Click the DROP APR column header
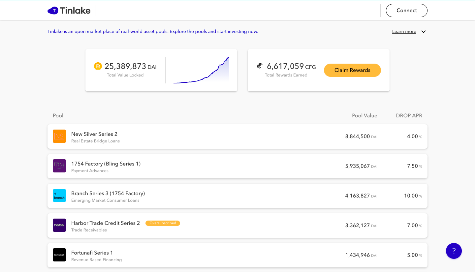Screen dimensions: 475x272 pyautogui.click(x=409, y=116)
